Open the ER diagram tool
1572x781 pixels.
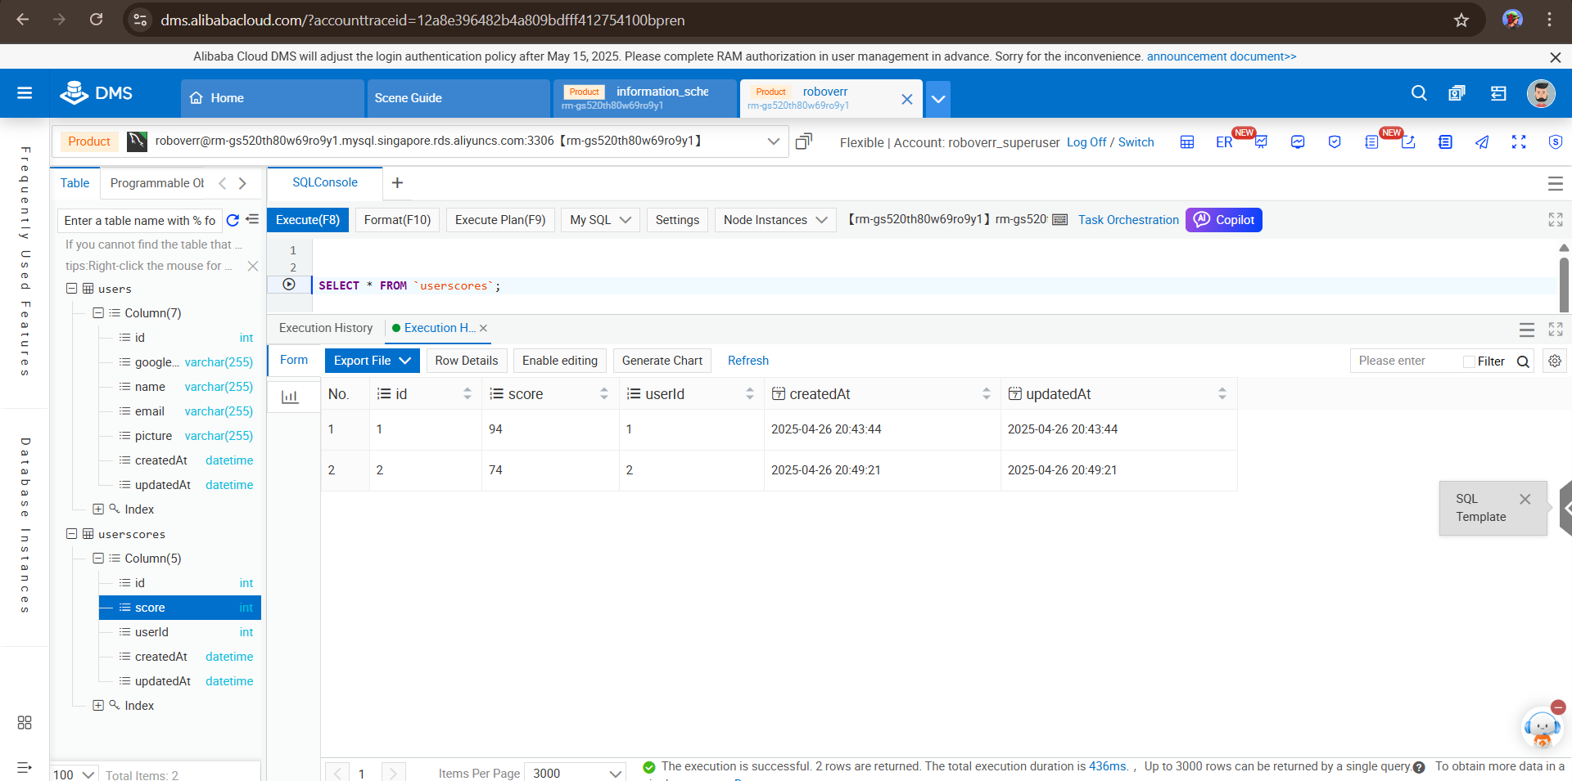point(1224,142)
